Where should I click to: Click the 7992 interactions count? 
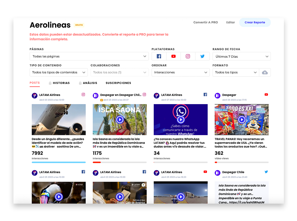click(37, 153)
